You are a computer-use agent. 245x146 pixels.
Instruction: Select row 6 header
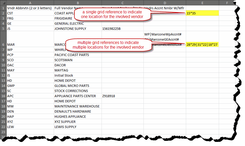click(x=3, y=39)
